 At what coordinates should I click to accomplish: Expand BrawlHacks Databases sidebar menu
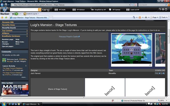tap(15, 36)
